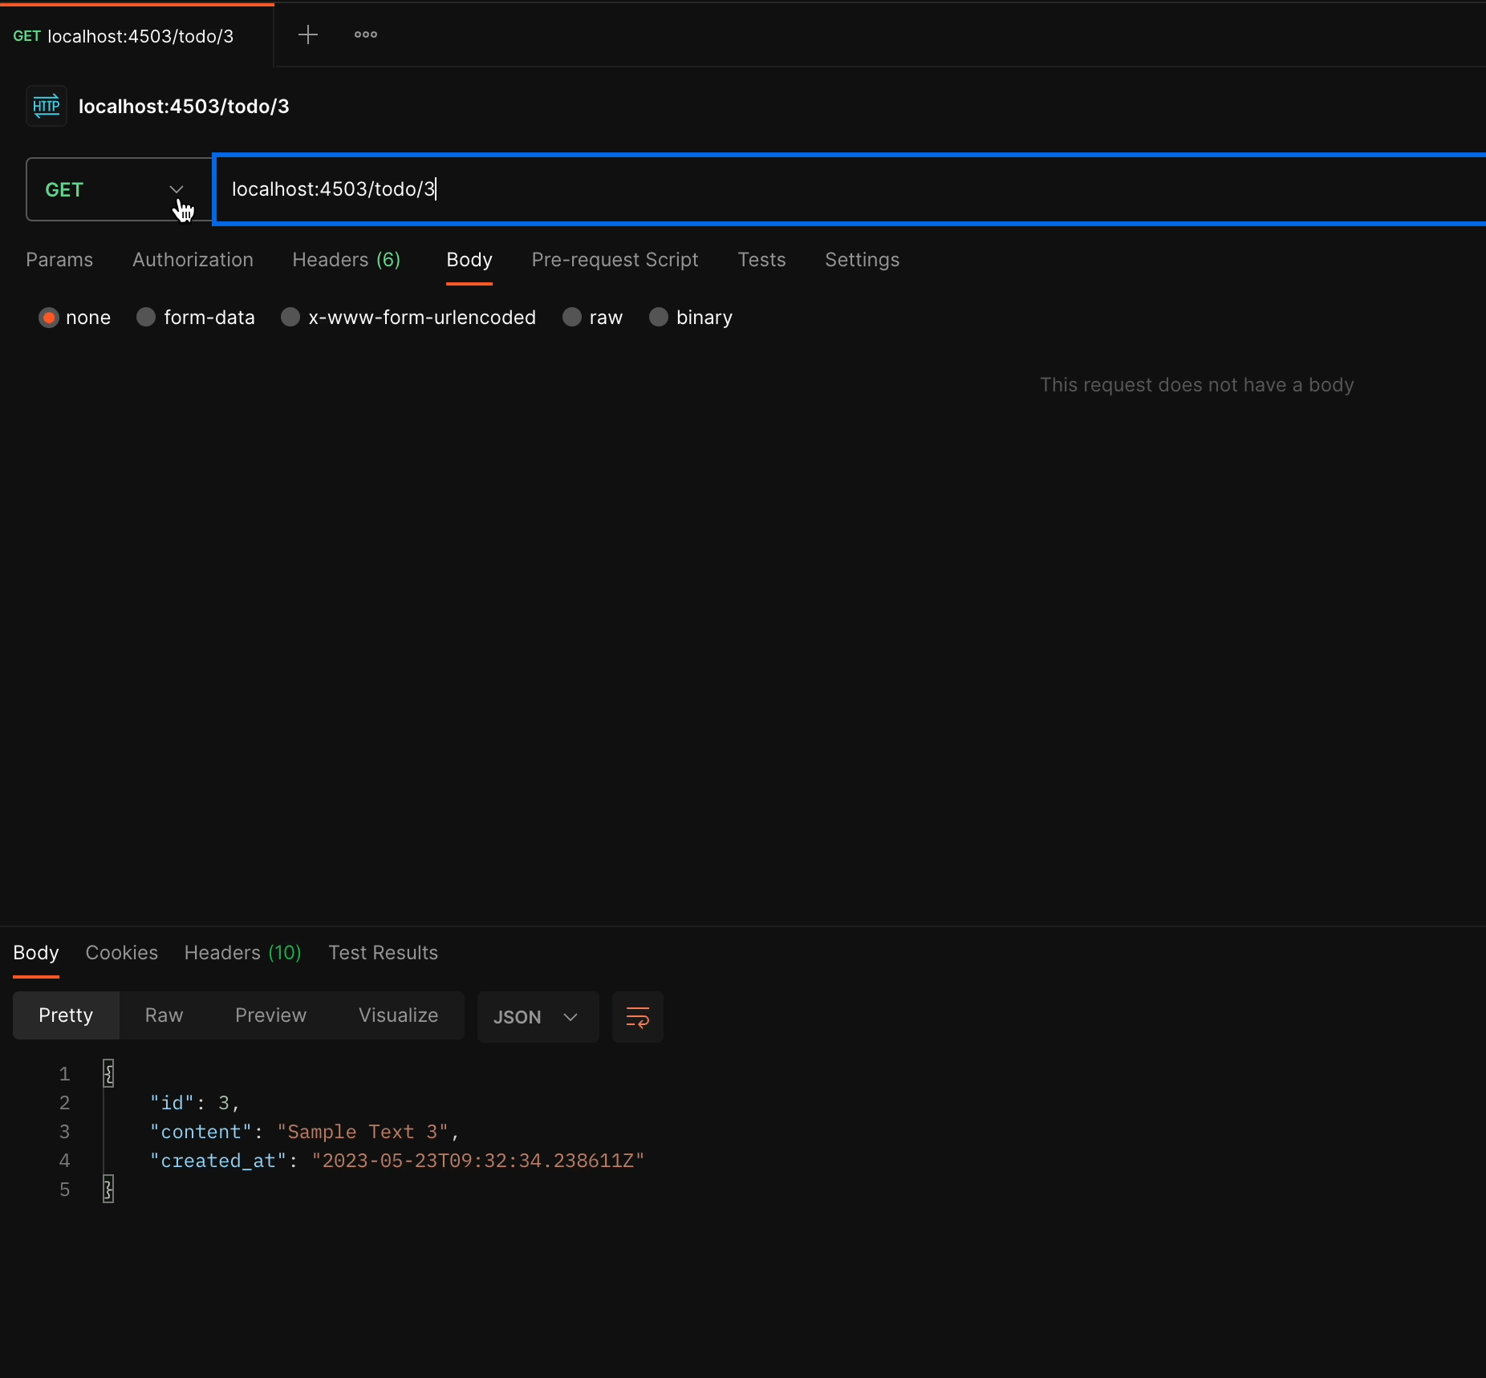This screenshot has width=1486, height=1378.
Task: Open the Pre-request Script tab
Action: [614, 260]
